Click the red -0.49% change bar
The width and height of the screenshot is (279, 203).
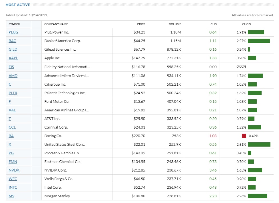pos(244,136)
